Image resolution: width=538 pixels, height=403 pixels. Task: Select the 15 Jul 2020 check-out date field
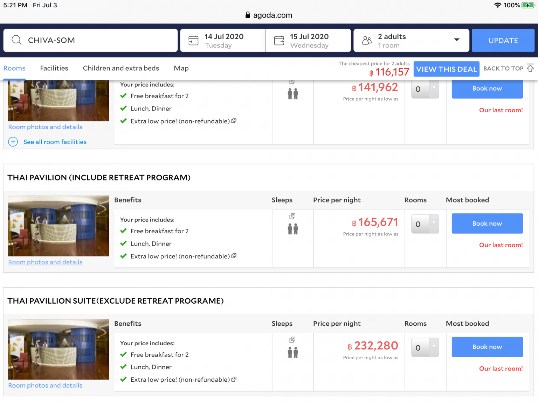[x=308, y=40]
